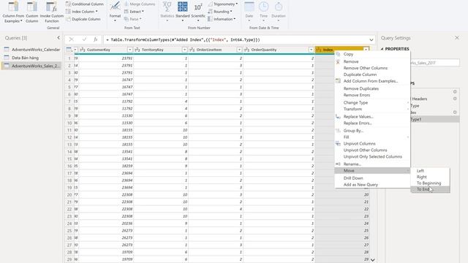Close the Query Settings pane

pyautogui.click(x=457, y=37)
